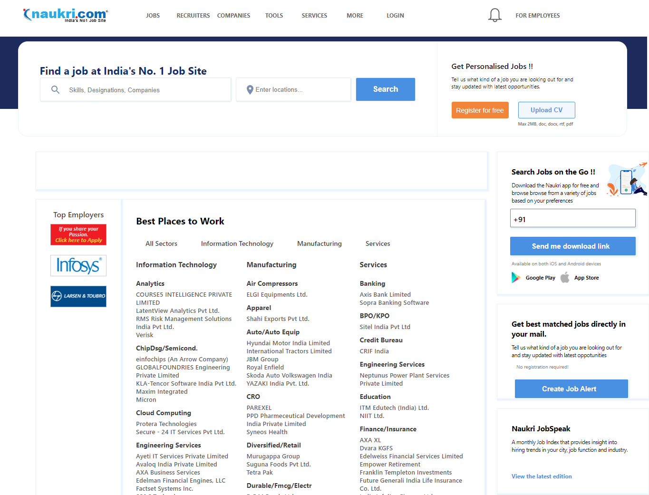Click the +91 phone number field
The width and height of the screenshot is (649, 495).
(x=572, y=218)
